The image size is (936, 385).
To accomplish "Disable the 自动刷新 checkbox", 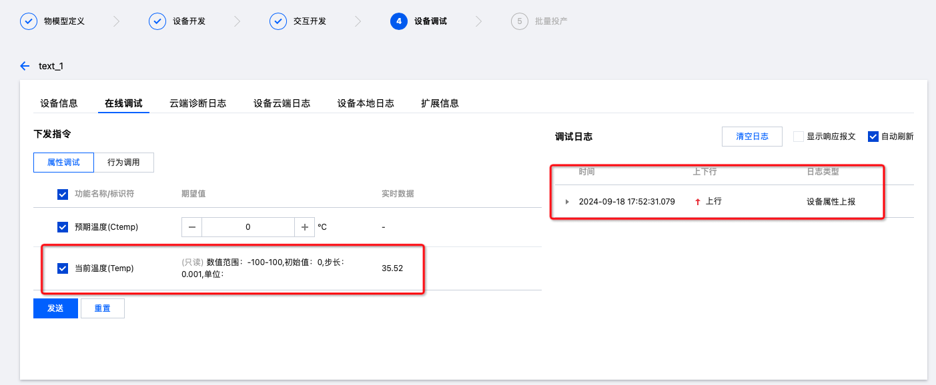I will (873, 137).
